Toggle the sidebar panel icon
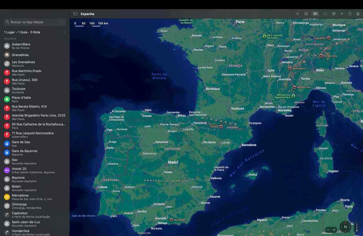 click(x=75, y=14)
